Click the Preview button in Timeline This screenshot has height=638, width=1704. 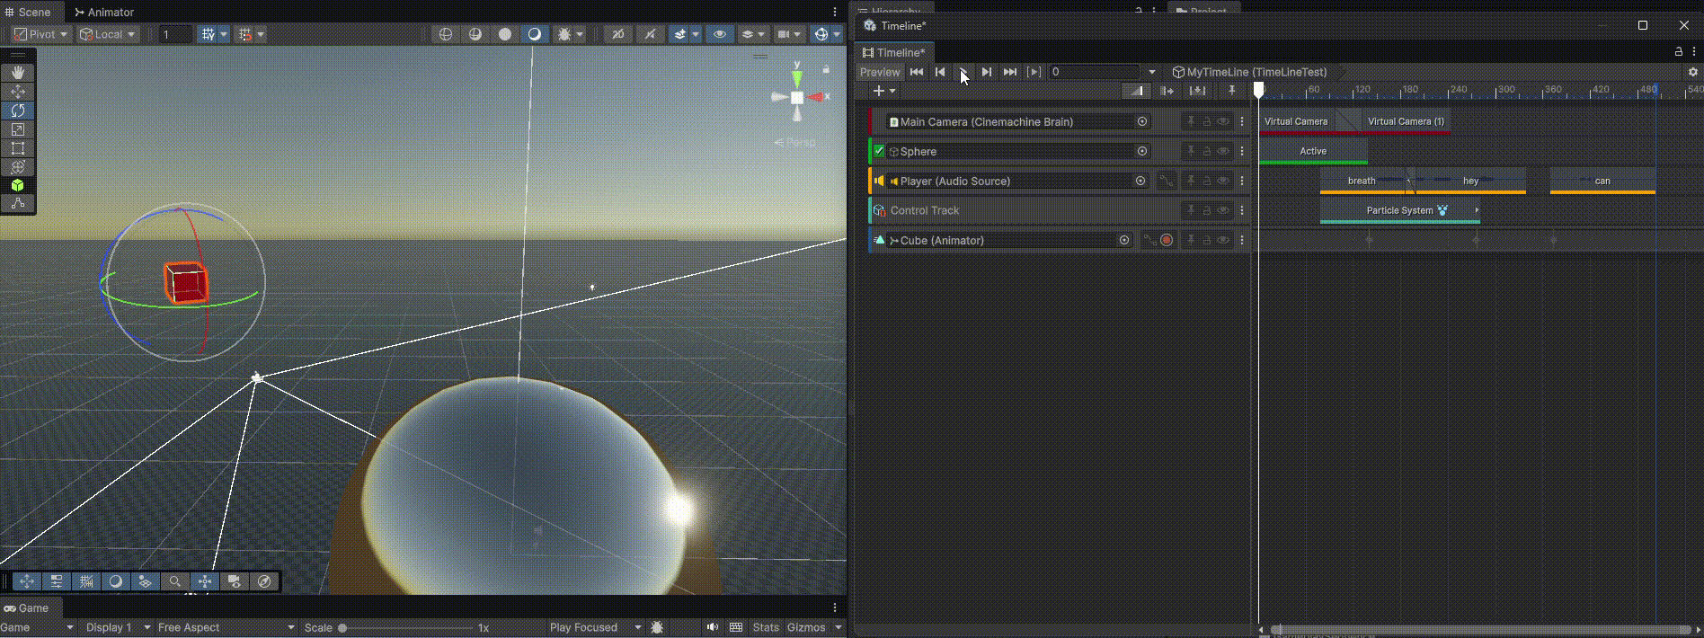pos(879,72)
